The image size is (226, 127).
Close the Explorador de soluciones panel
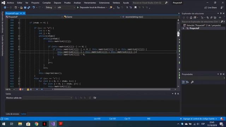point(224,13)
